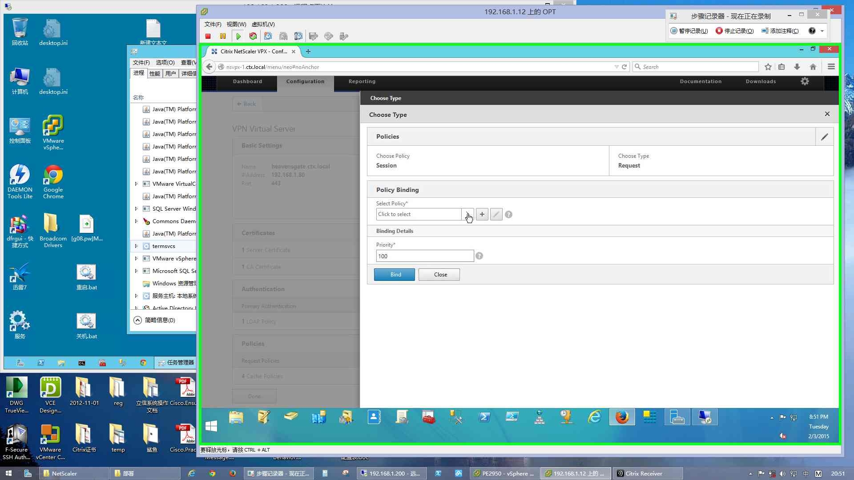
Task: Click 暂停记录 in step recorder
Action: (689, 31)
